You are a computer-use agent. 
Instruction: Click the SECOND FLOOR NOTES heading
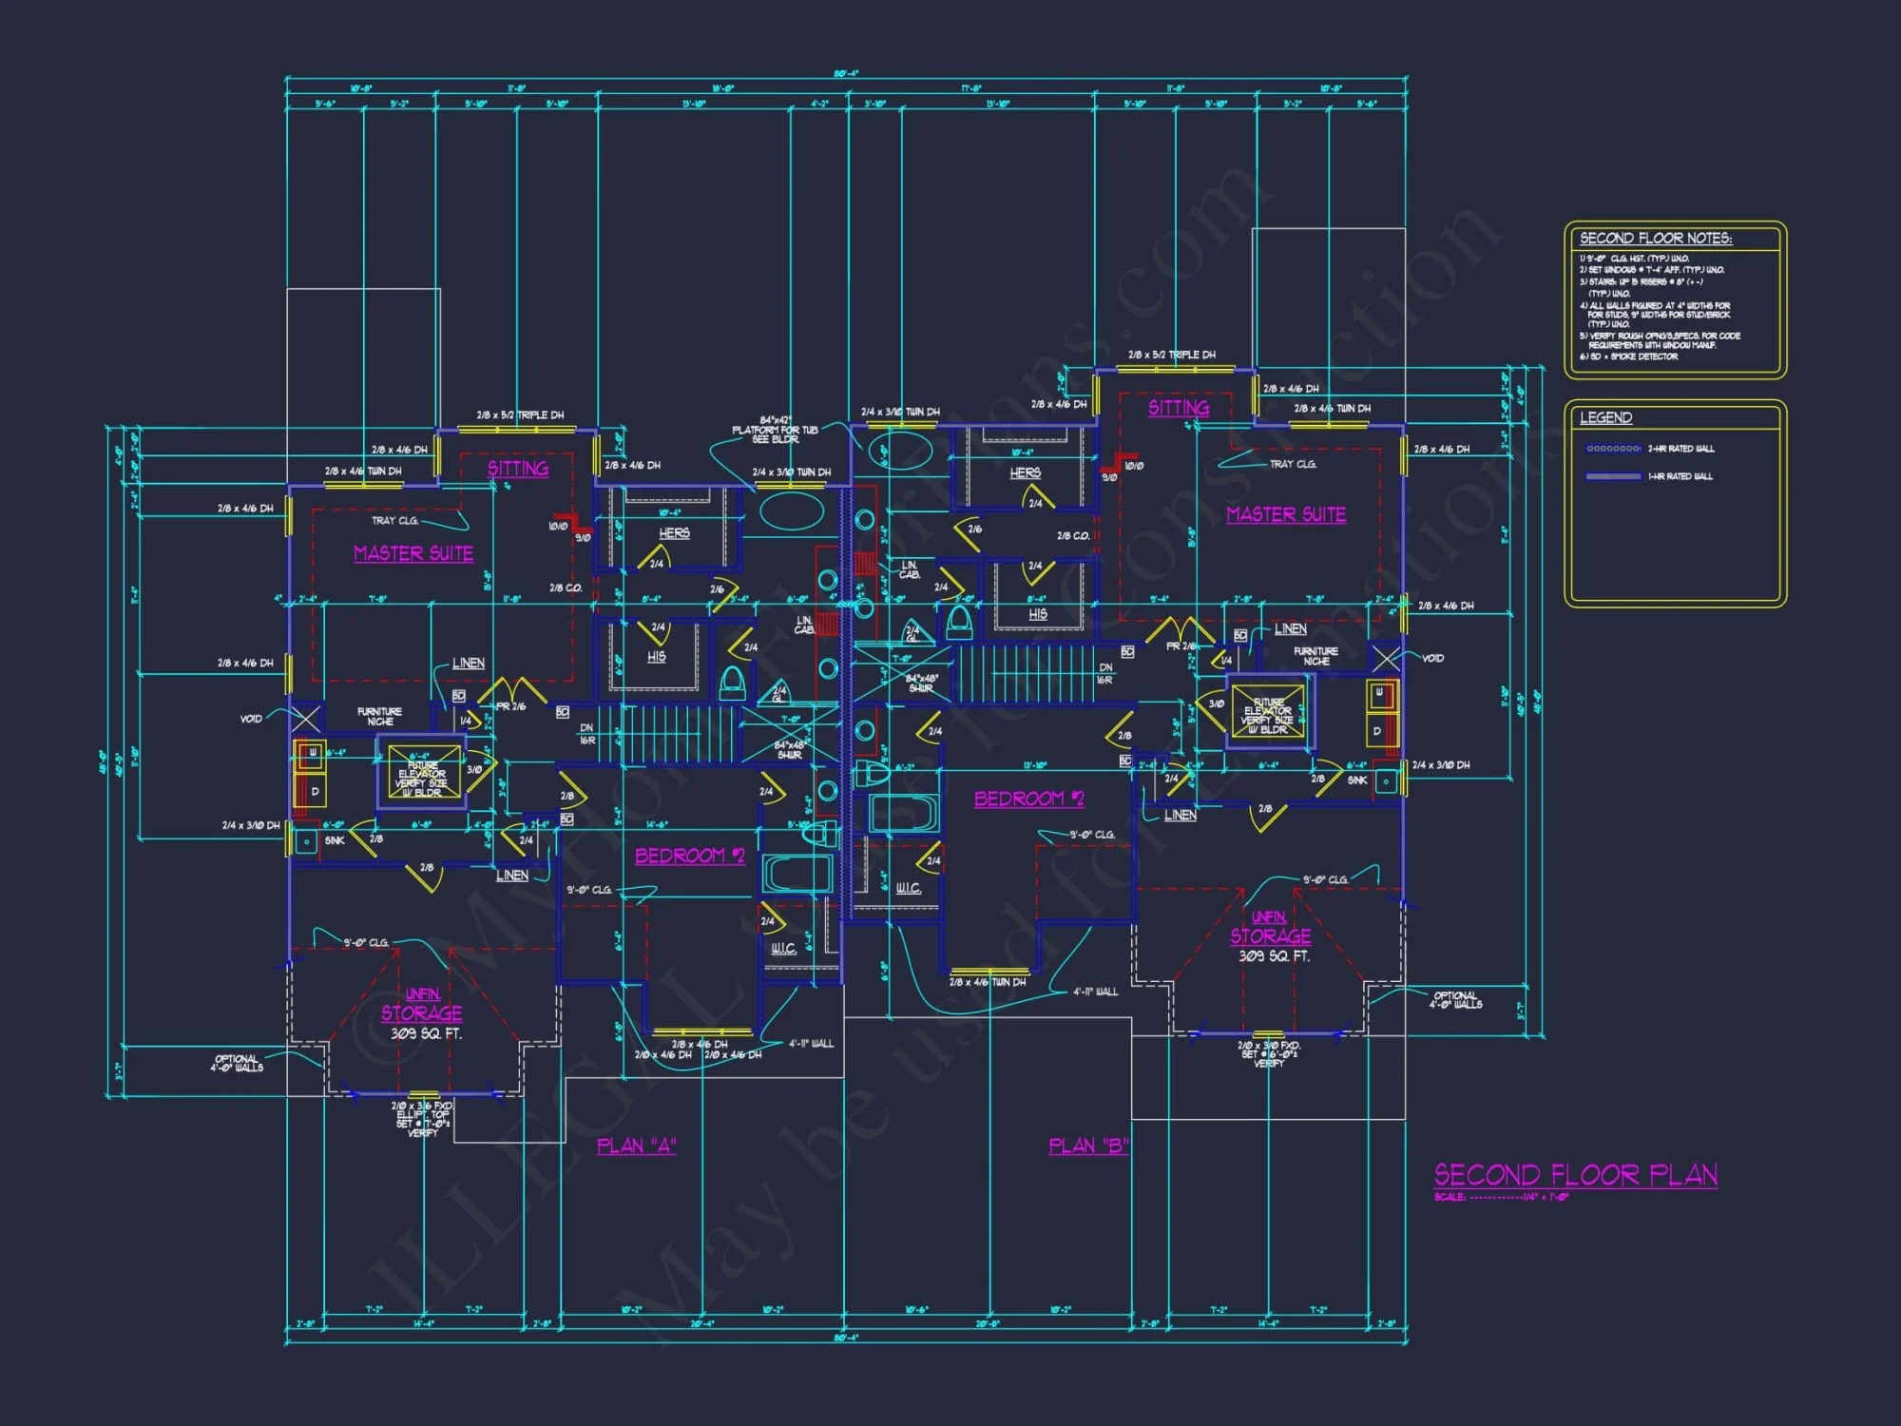[1655, 239]
